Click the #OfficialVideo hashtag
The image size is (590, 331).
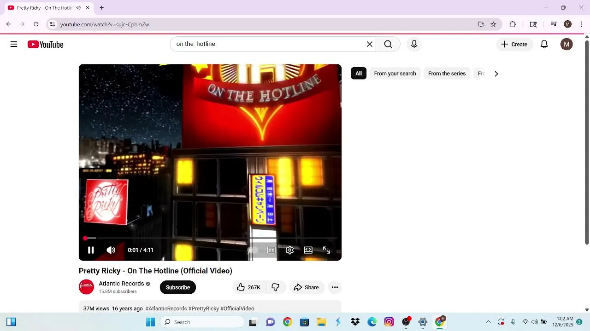tap(237, 308)
